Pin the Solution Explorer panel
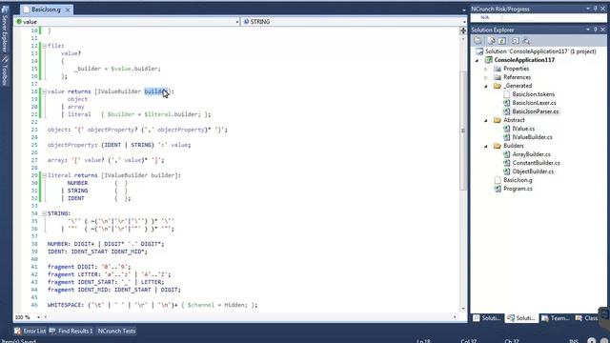This screenshot has height=343, width=610. pyautogui.click(x=595, y=30)
